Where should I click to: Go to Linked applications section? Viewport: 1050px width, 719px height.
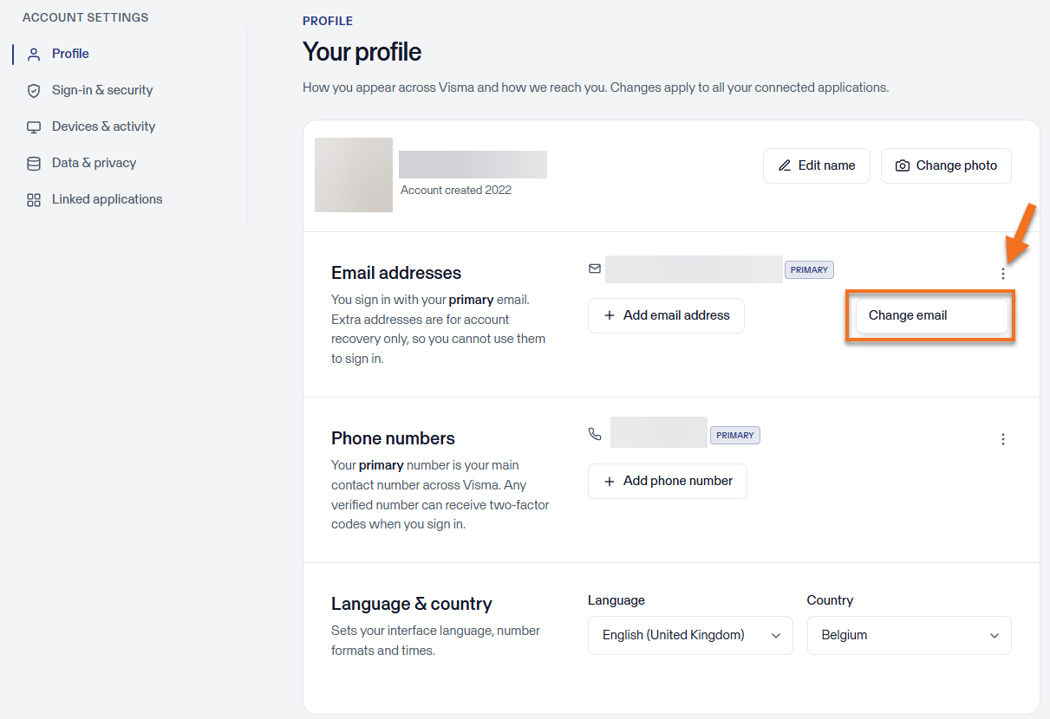click(107, 199)
